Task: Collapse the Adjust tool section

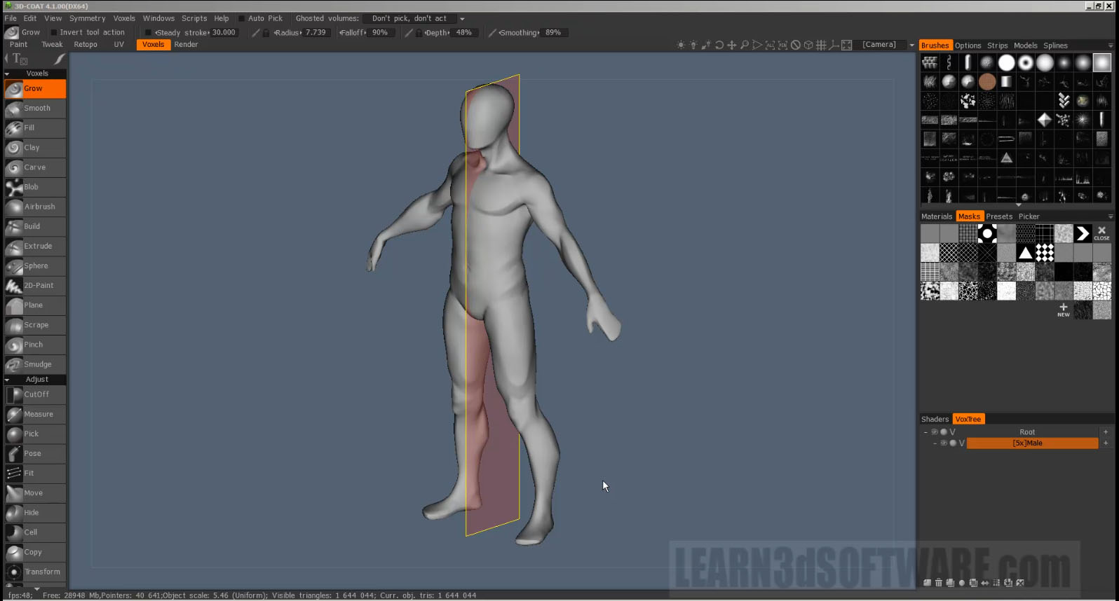Action: pos(7,380)
